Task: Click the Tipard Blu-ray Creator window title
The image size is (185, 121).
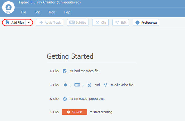Action: pyautogui.click(x=50, y=2)
